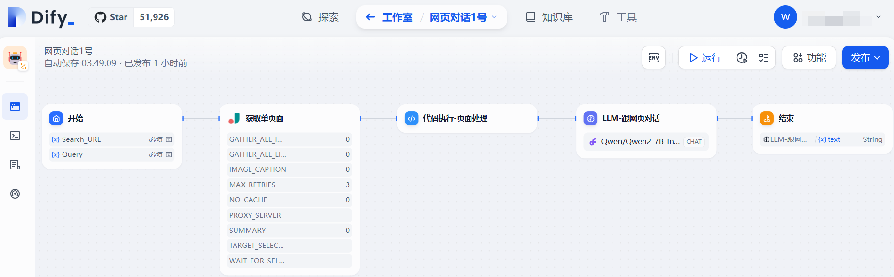This screenshot has height=277, width=894.
Task: Click the 结束 end node icon
Action: point(767,118)
